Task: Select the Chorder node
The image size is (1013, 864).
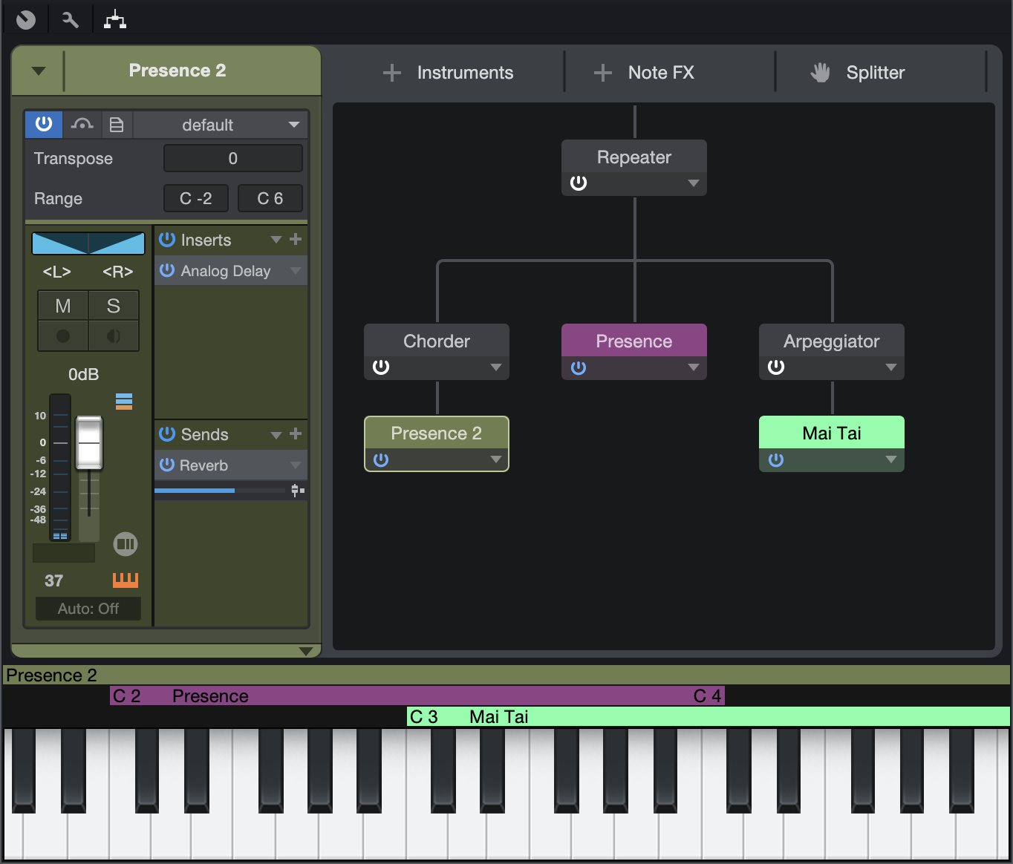Action: (437, 341)
